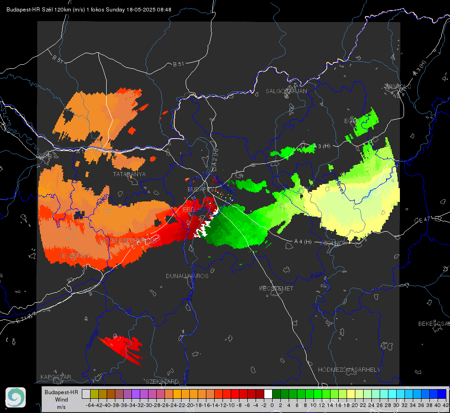Screen dimensions: 450x413
Task: Choose the bright red swatch between -10 and -8
Action: [x=235, y=394]
